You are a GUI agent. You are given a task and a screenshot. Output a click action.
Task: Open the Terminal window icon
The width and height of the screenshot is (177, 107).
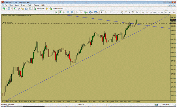pos(26,8)
